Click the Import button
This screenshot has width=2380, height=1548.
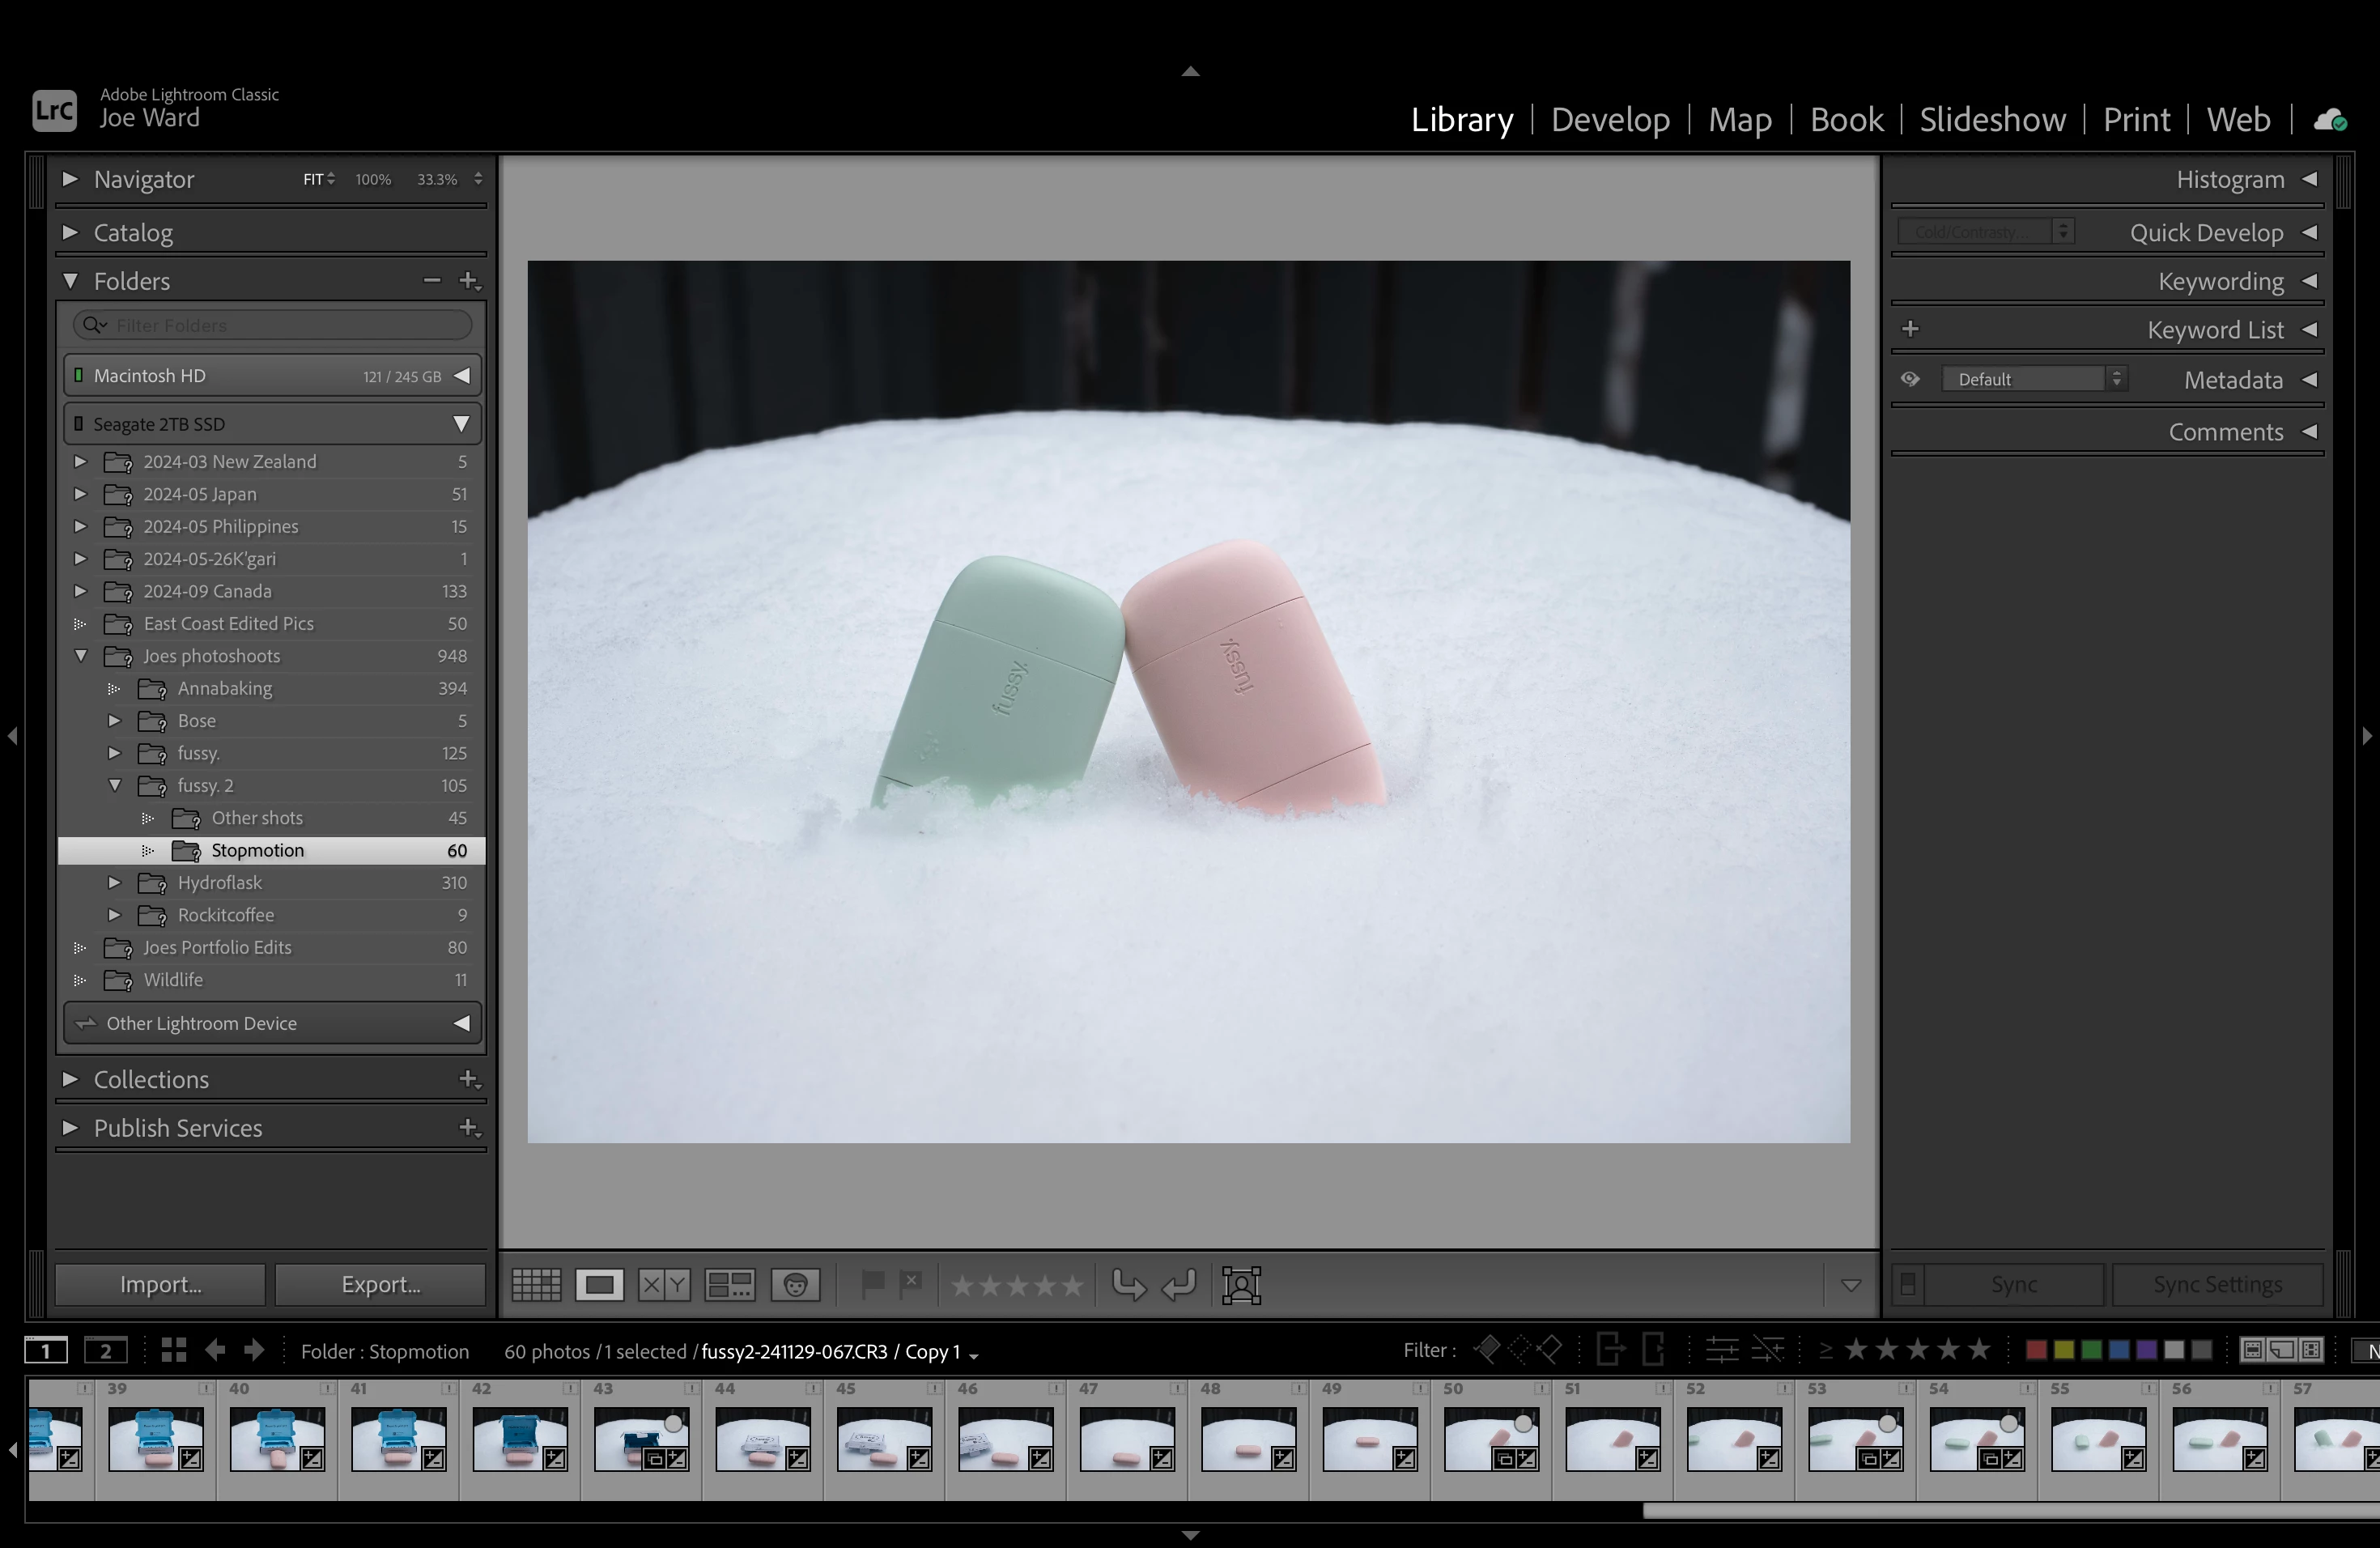pos(160,1284)
